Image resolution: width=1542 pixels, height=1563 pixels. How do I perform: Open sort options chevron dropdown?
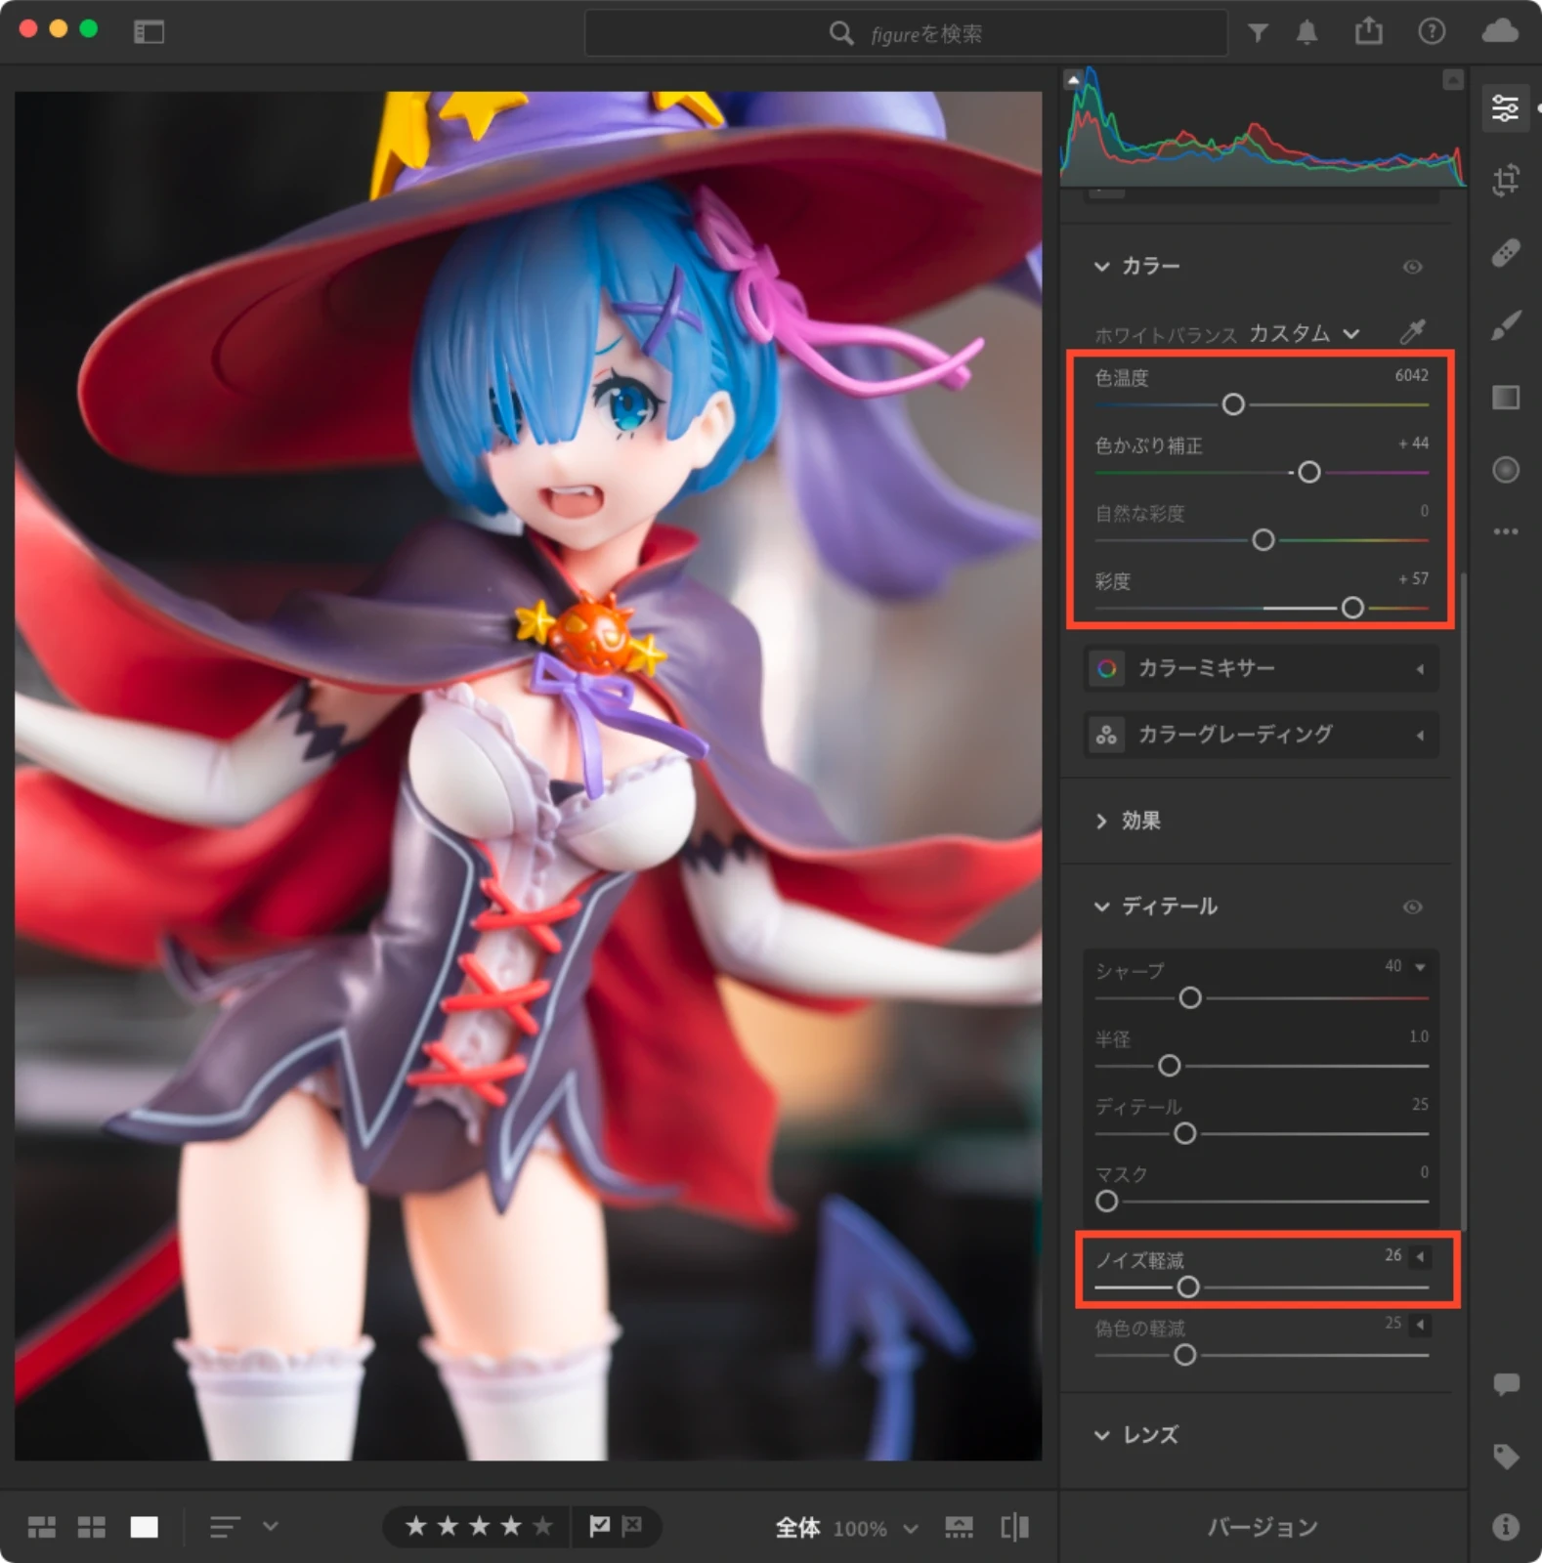[x=271, y=1526]
